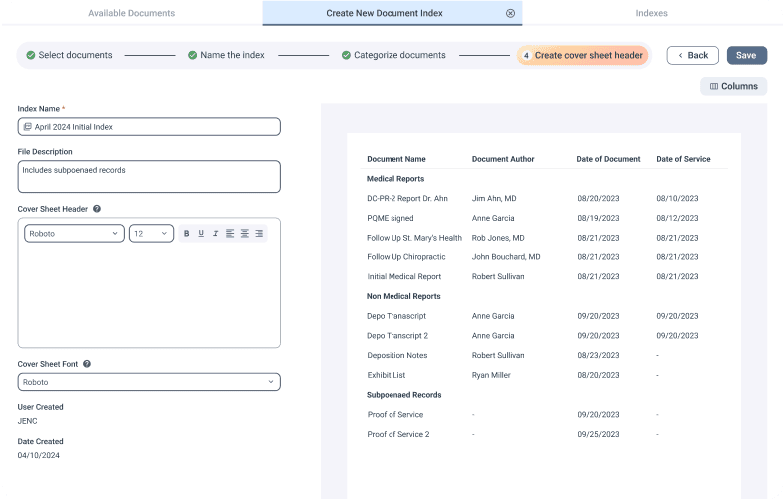The image size is (783, 500).
Task: Click the Select documents green checkmark
Action: pos(30,55)
